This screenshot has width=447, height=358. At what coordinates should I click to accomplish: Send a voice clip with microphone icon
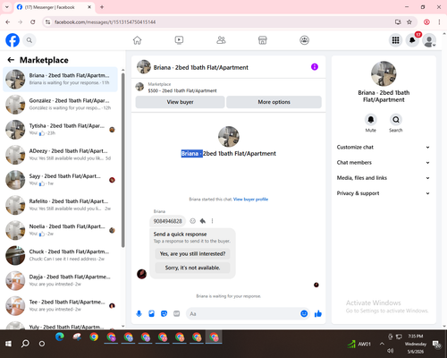click(139, 313)
